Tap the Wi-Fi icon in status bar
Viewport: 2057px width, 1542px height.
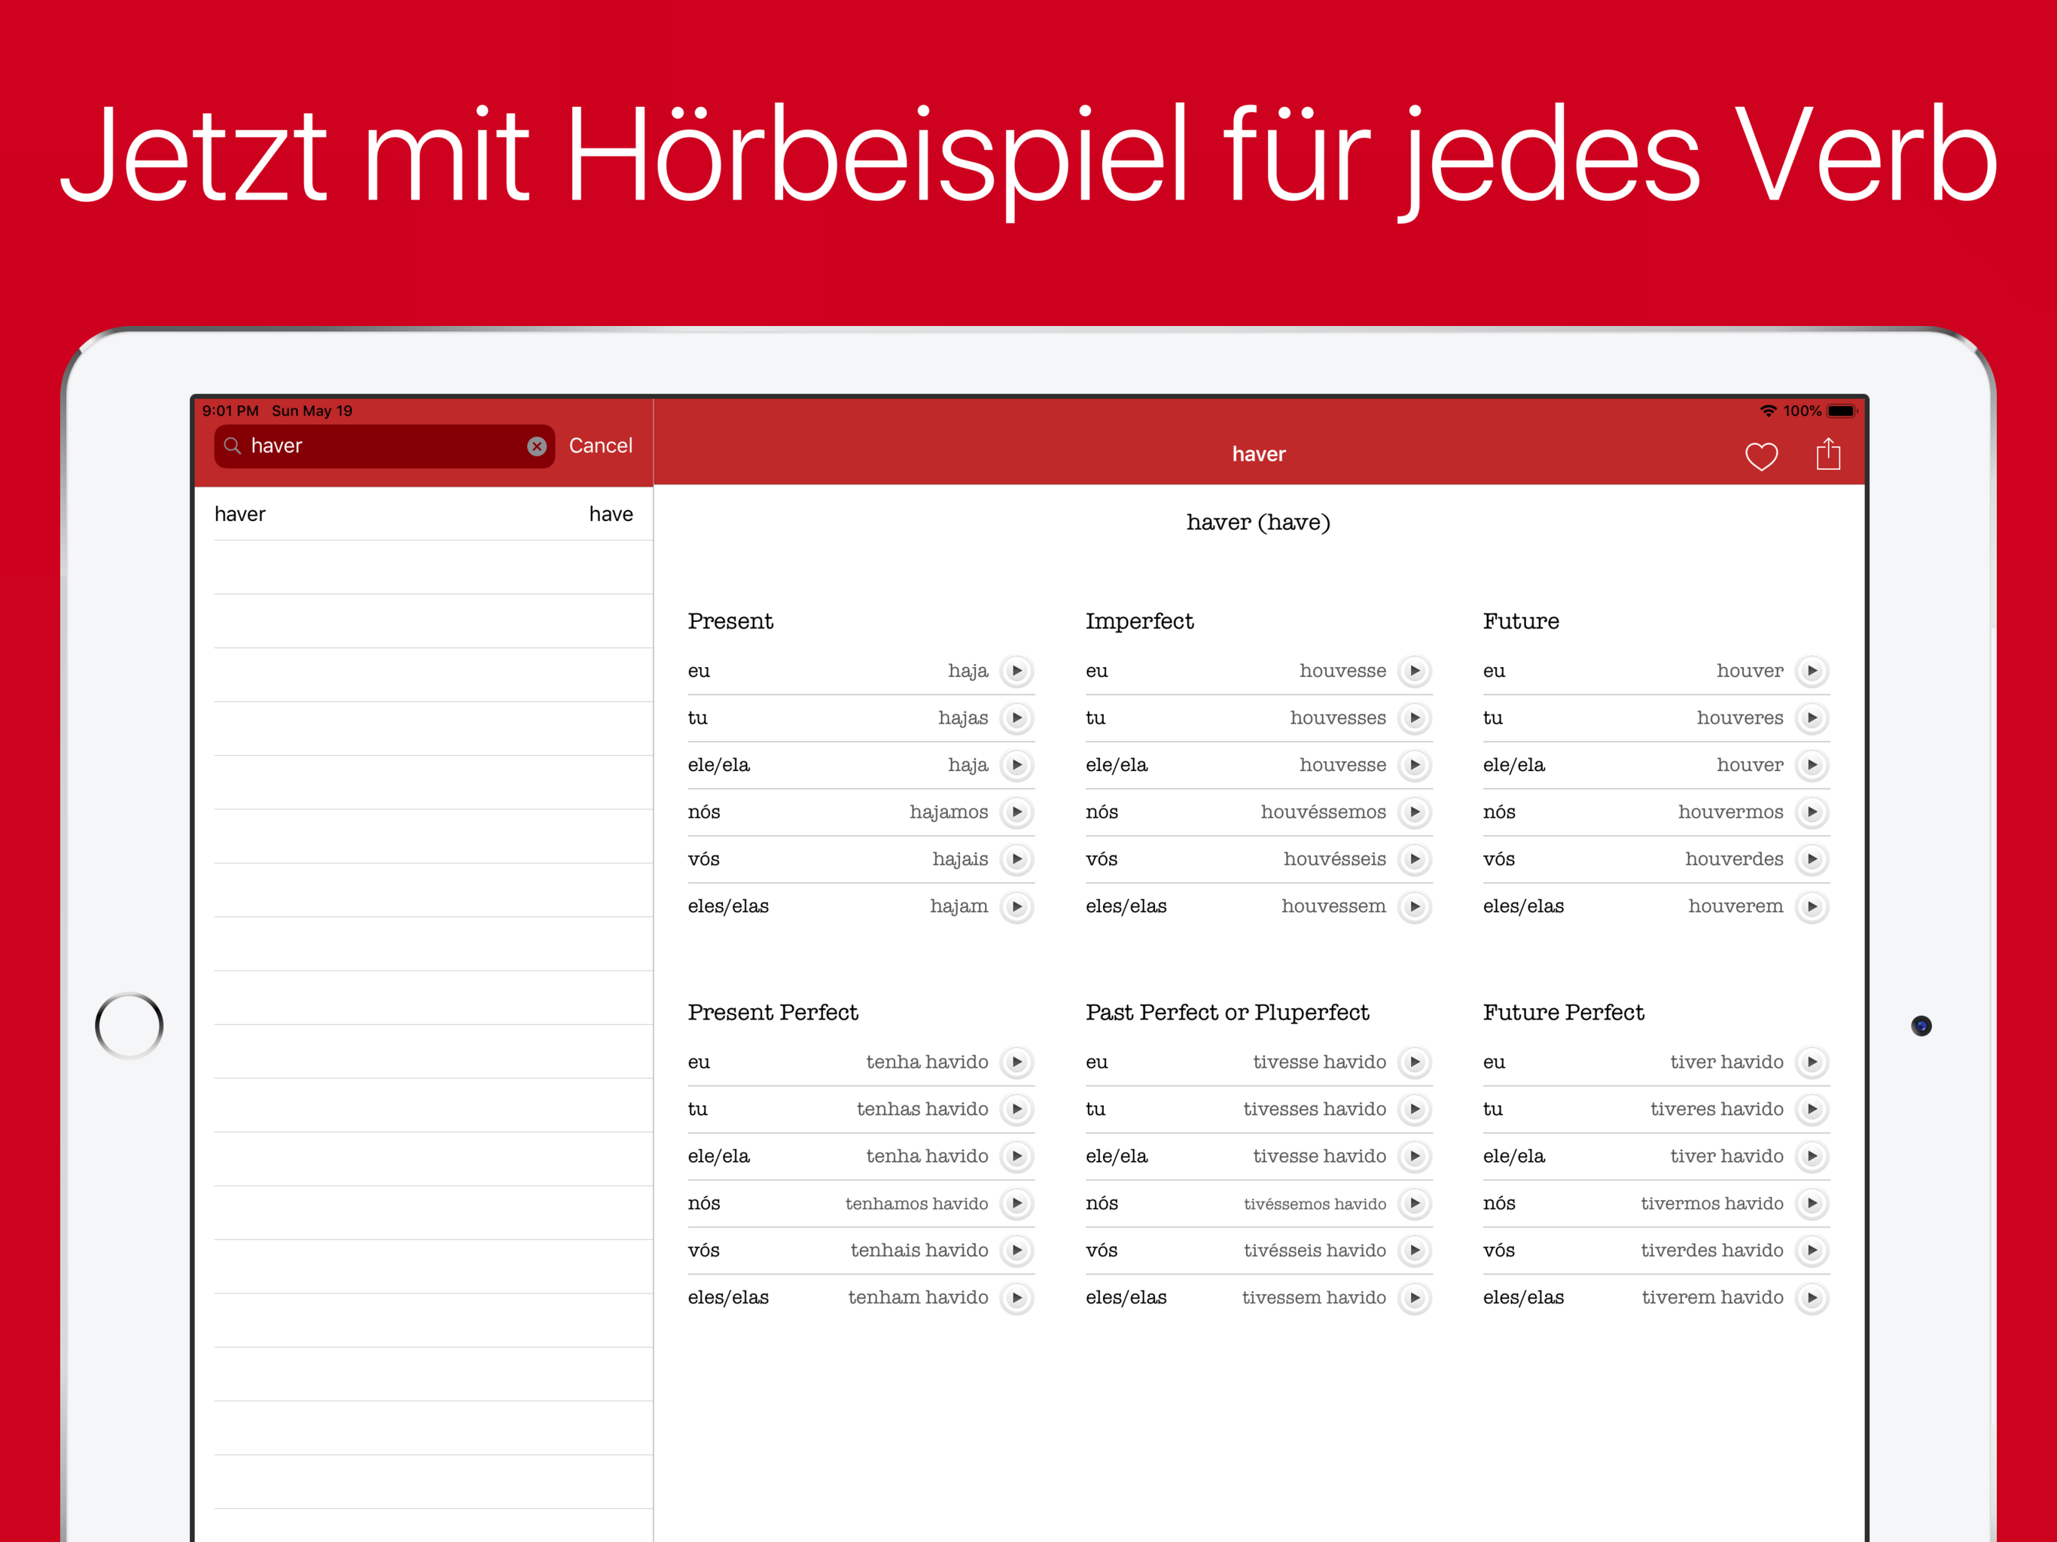1768,410
